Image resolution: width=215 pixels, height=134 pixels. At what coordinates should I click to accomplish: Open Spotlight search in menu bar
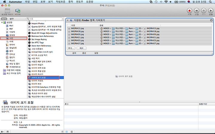coord(210,2)
